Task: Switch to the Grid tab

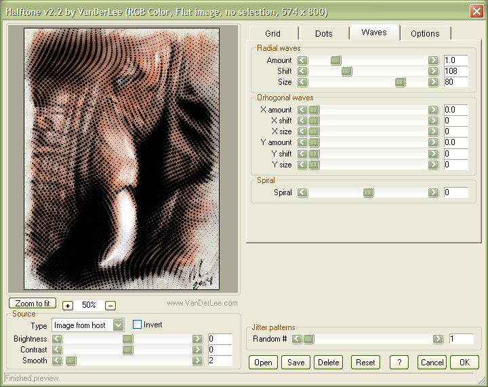Action: 272,33
